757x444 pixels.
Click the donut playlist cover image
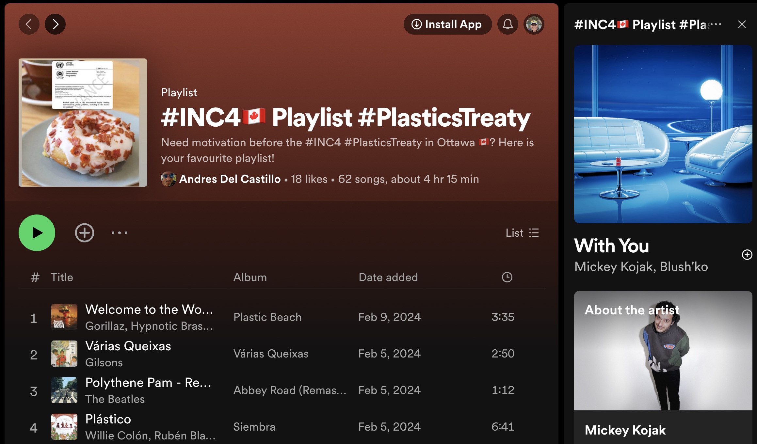coord(83,122)
